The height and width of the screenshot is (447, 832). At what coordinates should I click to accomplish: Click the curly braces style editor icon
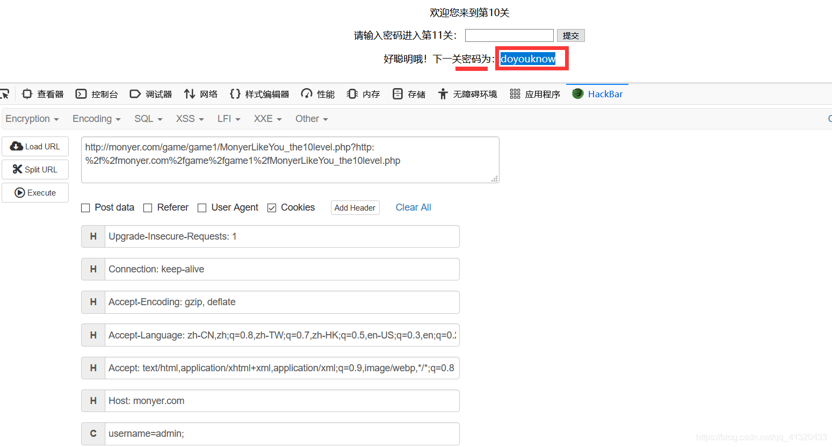(x=235, y=94)
